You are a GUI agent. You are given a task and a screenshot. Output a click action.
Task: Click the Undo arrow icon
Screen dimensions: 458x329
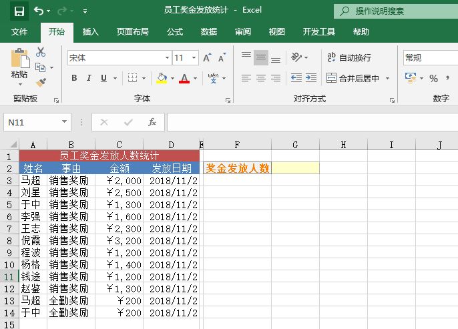point(39,11)
